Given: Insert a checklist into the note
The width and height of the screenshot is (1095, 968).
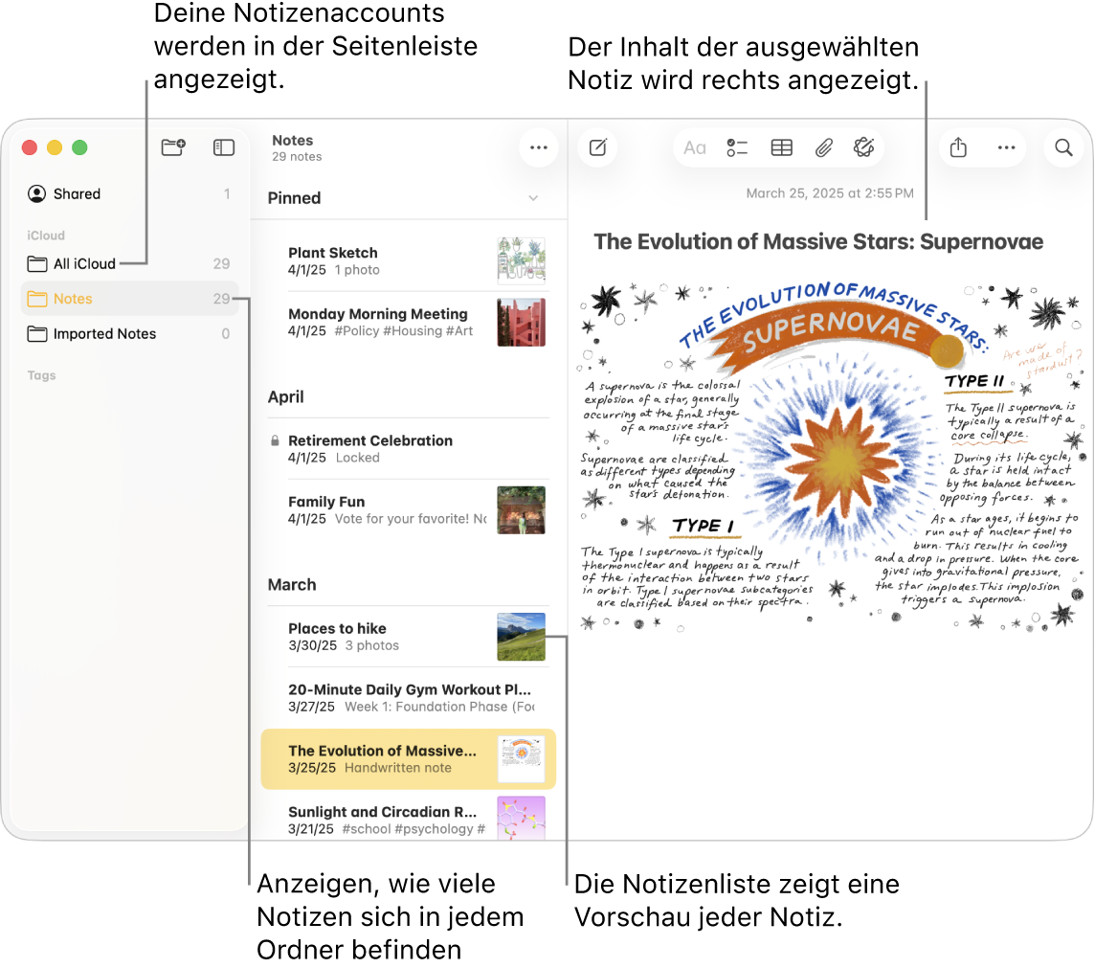Looking at the screenshot, I should pyautogui.click(x=737, y=147).
